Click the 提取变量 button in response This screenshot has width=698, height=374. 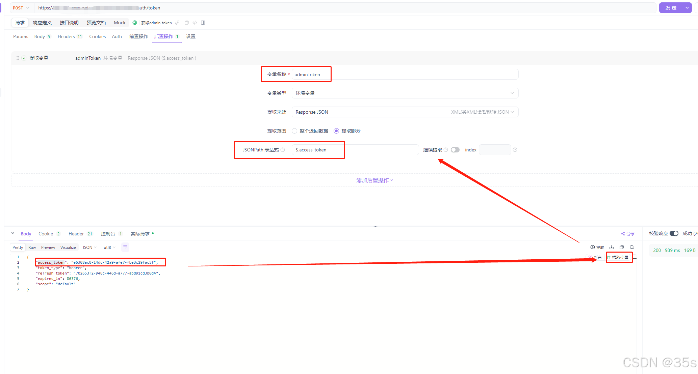point(619,257)
